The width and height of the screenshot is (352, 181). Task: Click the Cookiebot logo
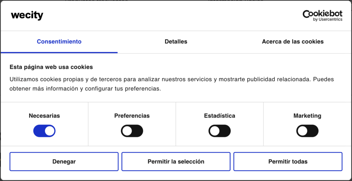(x=322, y=14)
